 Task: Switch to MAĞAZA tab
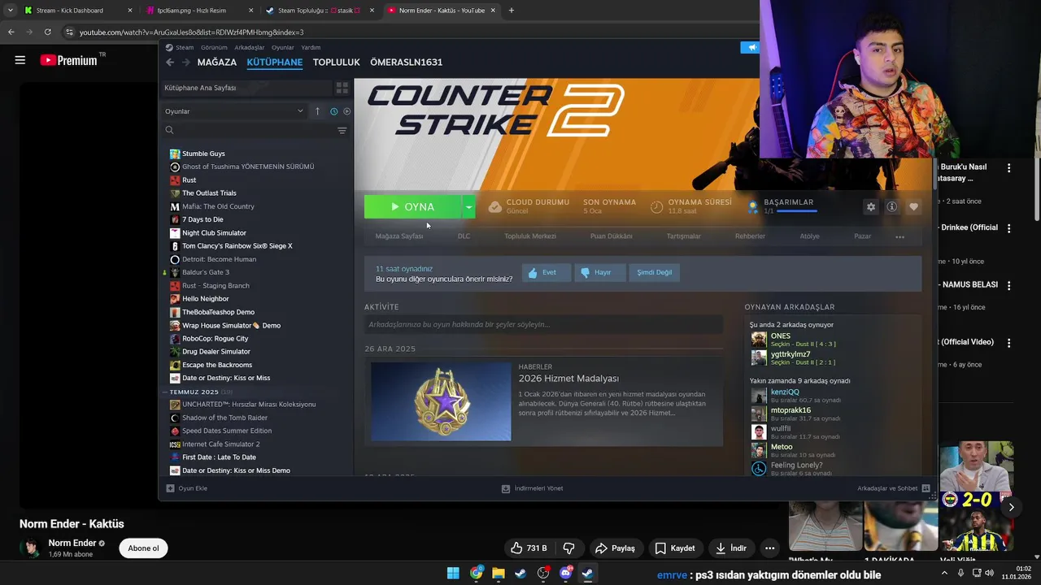(217, 62)
